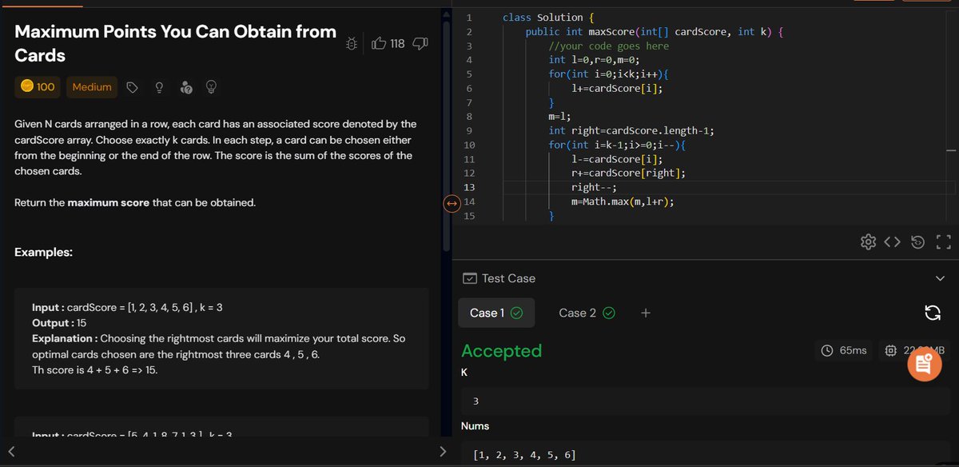
Task: Go to previous problem left arrow
Action: coord(11,452)
